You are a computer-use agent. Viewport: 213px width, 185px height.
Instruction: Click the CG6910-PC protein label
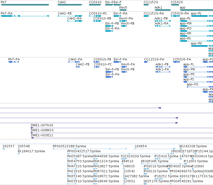[103, 64]
